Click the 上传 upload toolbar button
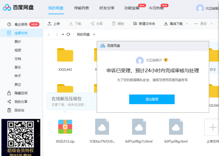This screenshot has height=156, width=219. pyautogui.click(x=54, y=24)
